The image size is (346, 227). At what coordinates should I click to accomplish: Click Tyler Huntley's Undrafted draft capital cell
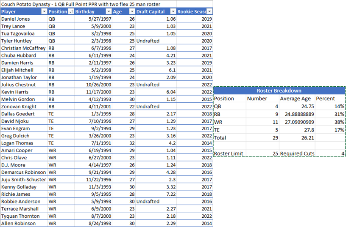pos(149,41)
